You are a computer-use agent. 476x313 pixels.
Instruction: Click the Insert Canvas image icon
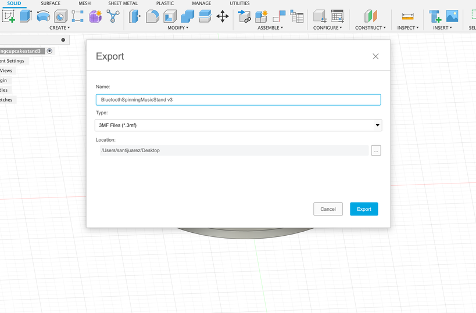(x=452, y=16)
